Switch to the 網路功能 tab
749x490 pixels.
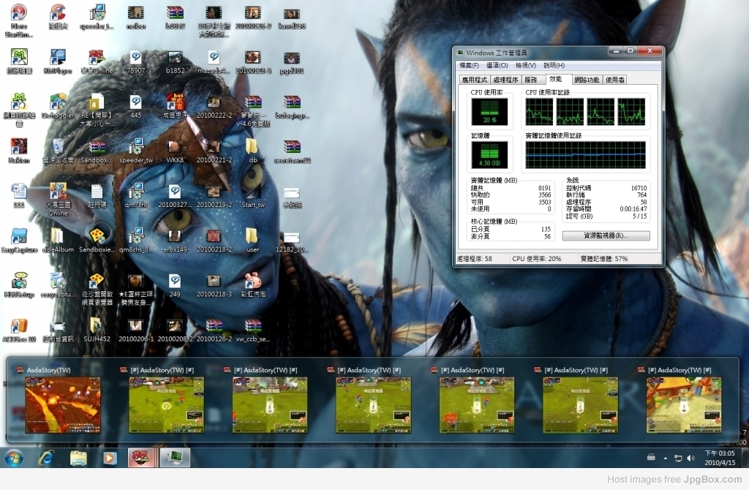(587, 80)
